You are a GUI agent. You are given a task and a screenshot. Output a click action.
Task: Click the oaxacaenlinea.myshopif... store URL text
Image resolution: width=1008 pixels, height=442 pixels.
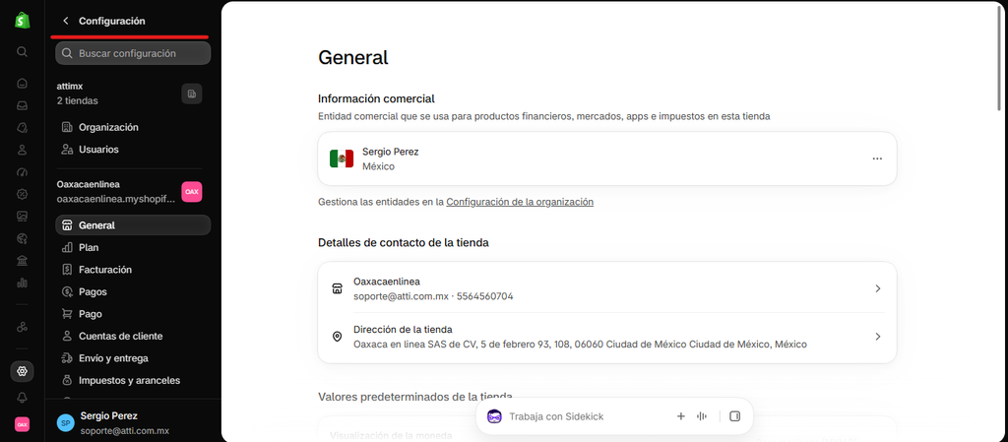pyautogui.click(x=116, y=199)
